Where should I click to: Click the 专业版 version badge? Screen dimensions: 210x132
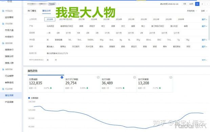click(52, 4)
